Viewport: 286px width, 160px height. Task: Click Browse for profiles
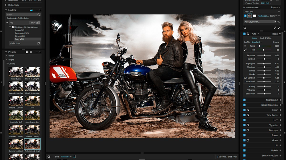point(276,42)
